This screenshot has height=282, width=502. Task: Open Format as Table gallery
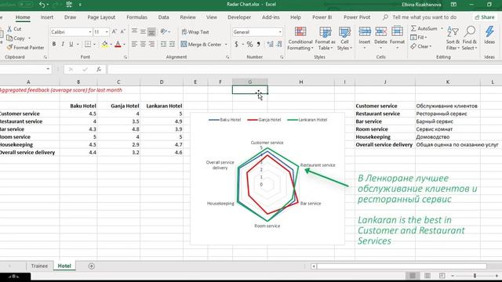(x=326, y=38)
